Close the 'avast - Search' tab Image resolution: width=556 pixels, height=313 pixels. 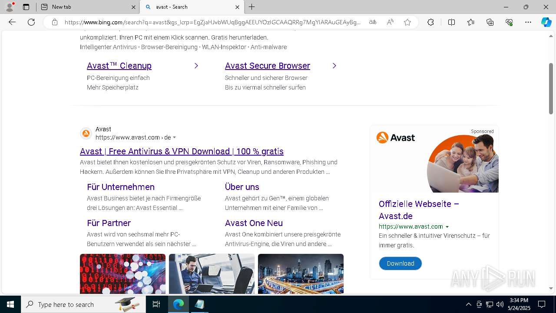tap(237, 7)
